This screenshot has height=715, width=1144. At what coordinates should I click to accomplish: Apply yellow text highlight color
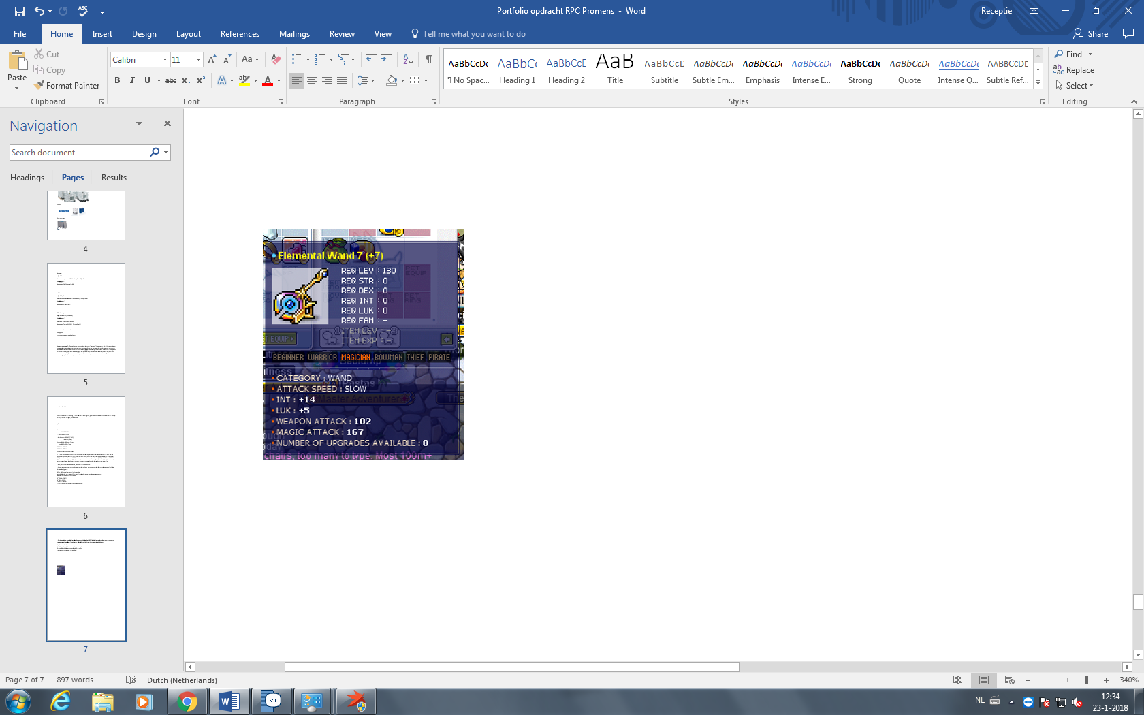244,80
